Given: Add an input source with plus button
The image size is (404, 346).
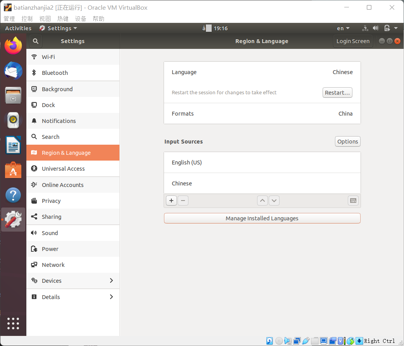Looking at the screenshot, I should pos(171,201).
